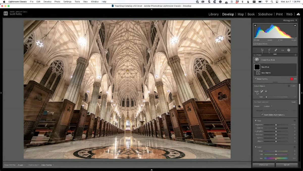Toggle the Tone section eye icon
This screenshot has height=171, width=303.
point(295,121)
